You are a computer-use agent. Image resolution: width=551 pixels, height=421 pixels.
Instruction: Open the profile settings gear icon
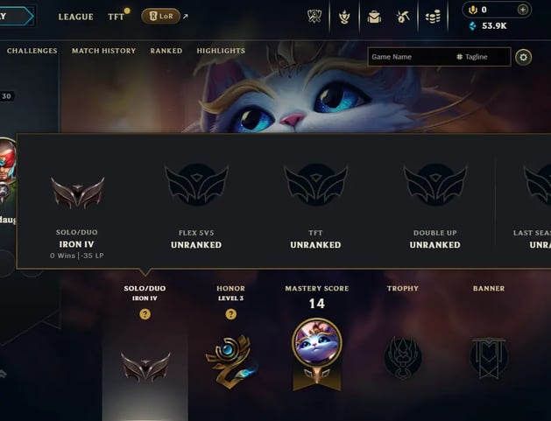[x=523, y=57]
